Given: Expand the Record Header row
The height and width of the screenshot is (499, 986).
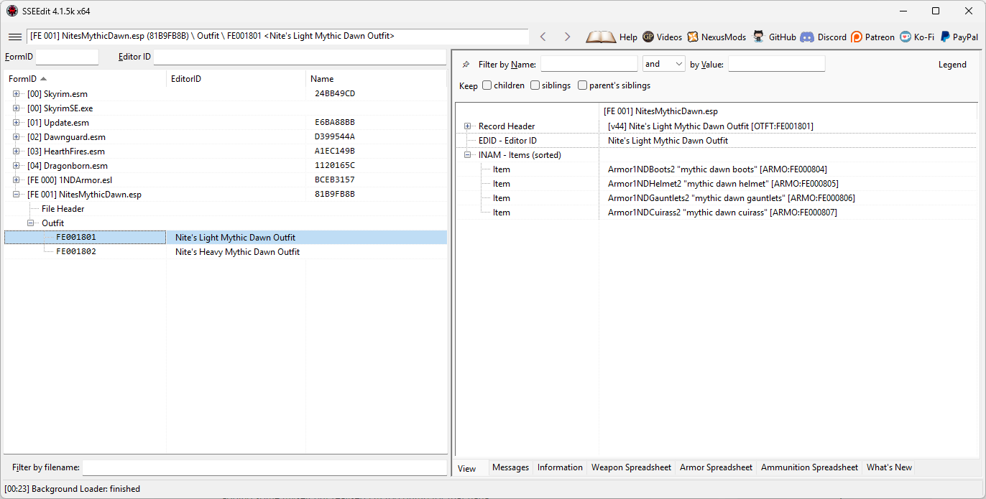Looking at the screenshot, I should pyautogui.click(x=467, y=126).
